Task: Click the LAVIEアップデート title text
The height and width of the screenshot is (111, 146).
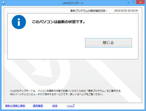Action: pos(73,3)
